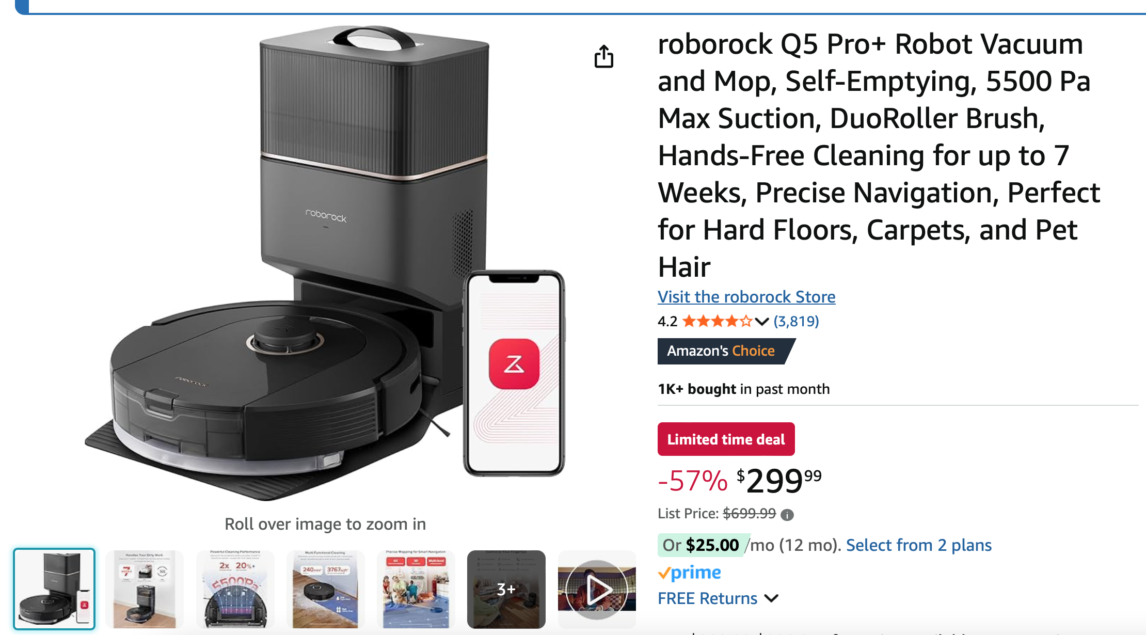View the 3,819 customer ratings

click(795, 321)
